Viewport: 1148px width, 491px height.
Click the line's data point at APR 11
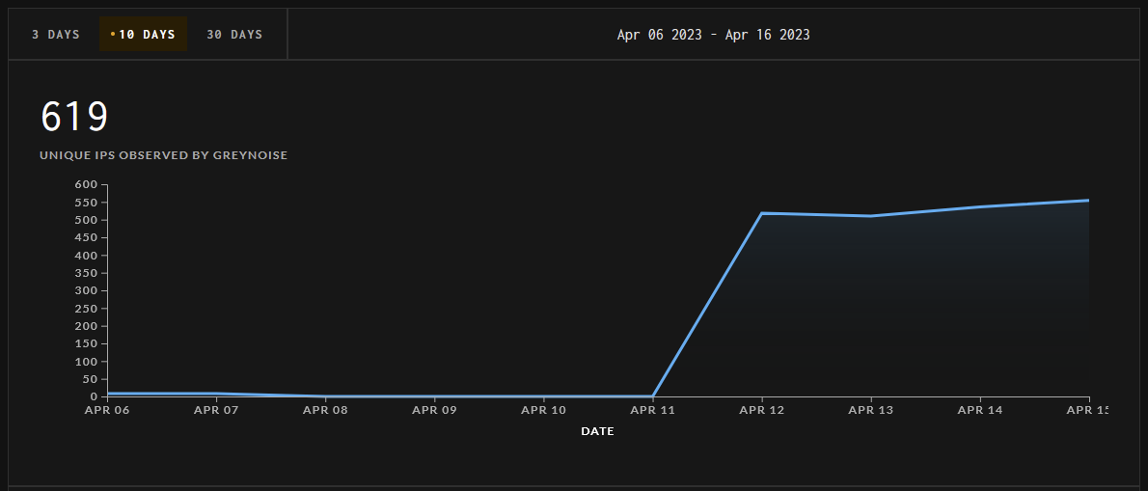[653, 396]
